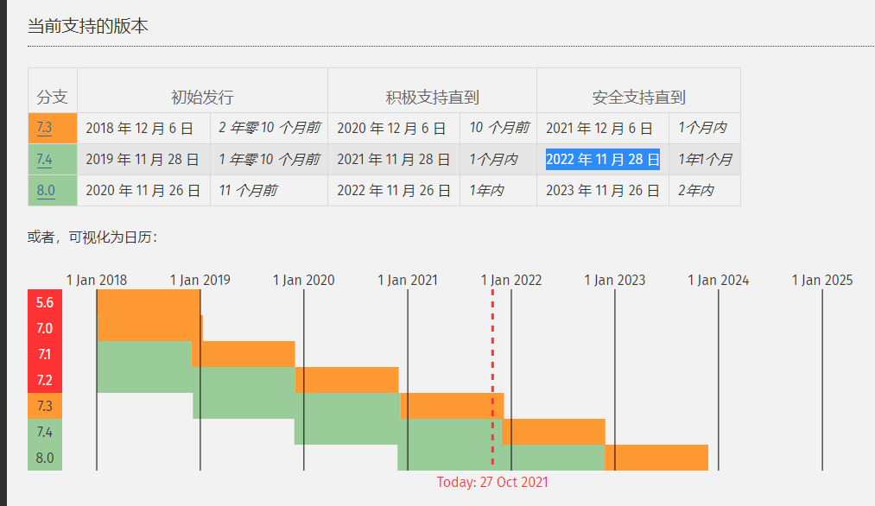
Task: Click the green 7.4 label in calendar
Action: (x=45, y=432)
